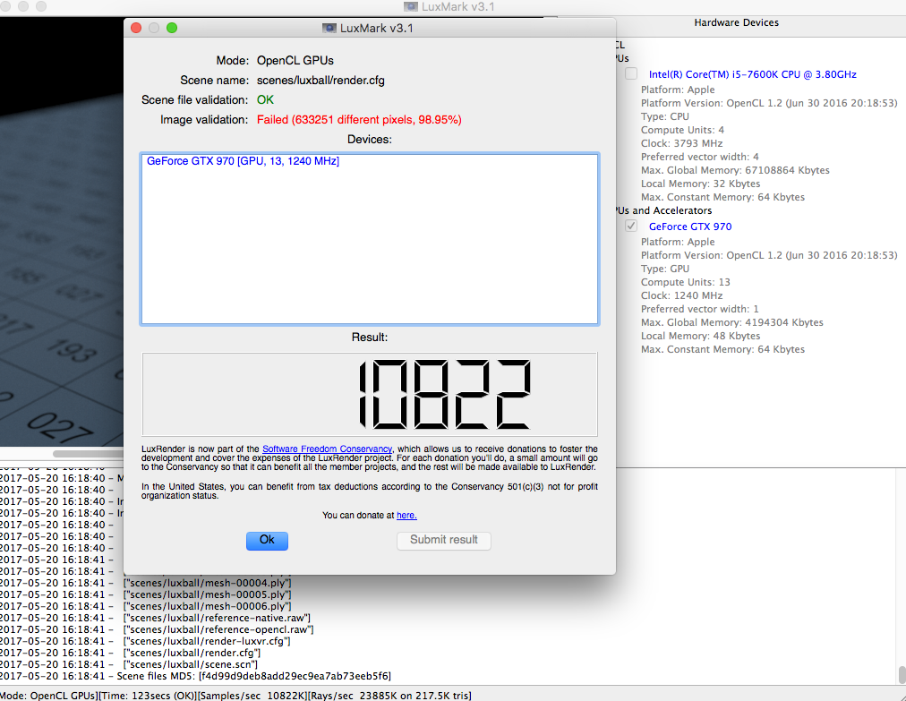Select Intel(R) Core(TM) i5-7600K CPU device name

752,74
